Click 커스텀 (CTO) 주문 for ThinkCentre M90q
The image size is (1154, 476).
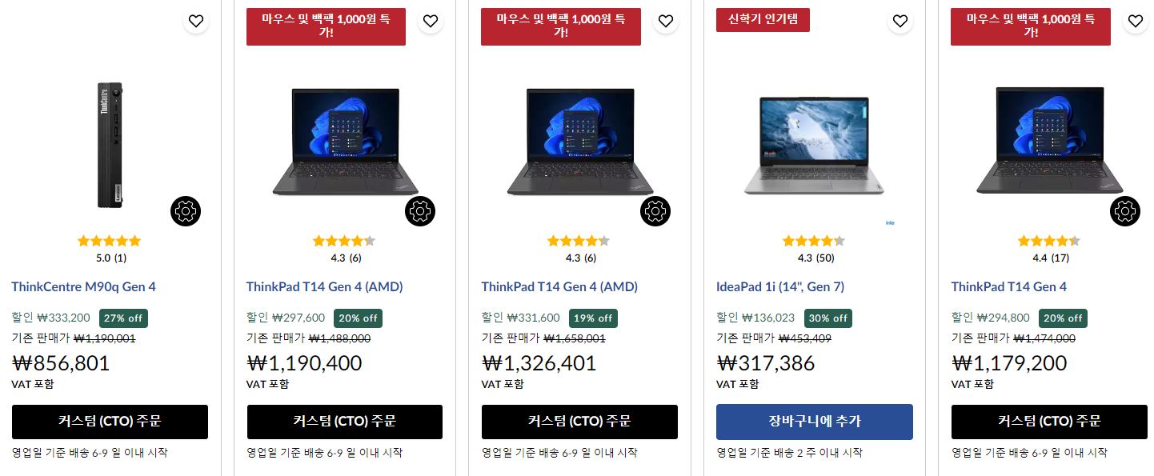click(x=110, y=422)
